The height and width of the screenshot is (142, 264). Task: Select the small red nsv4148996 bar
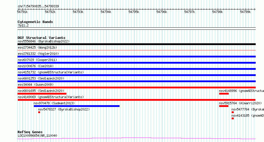pyautogui.click(x=224, y=94)
